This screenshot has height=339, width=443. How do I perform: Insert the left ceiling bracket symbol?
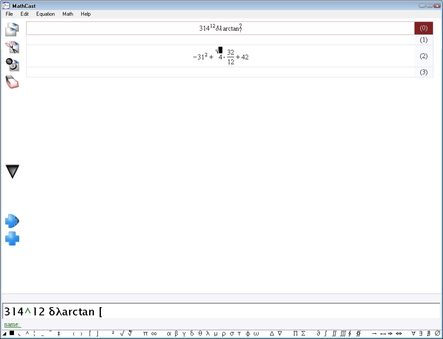[x=90, y=333]
